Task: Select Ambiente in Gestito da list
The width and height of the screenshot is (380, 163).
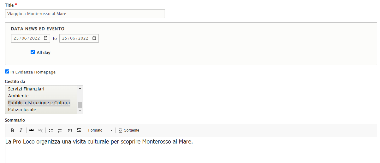Action: tap(18, 96)
